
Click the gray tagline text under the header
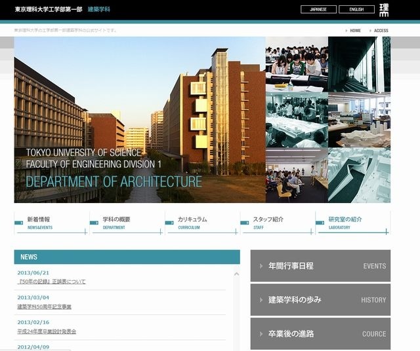point(65,30)
